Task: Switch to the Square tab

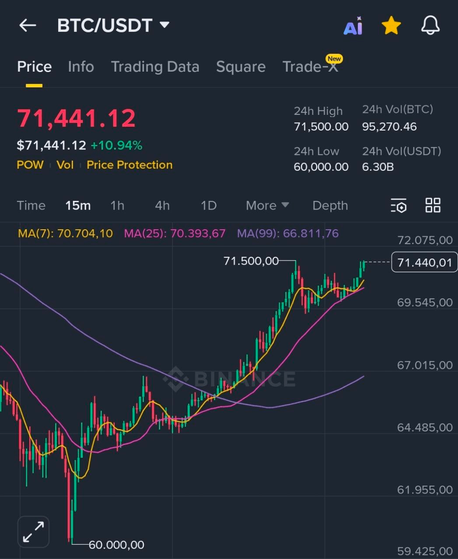Action: coord(241,66)
